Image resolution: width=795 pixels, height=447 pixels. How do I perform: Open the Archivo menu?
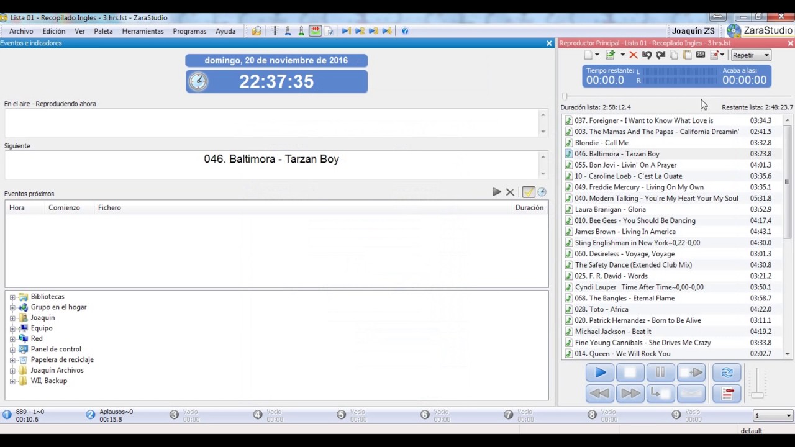pyautogui.click(x=21, y=31)
